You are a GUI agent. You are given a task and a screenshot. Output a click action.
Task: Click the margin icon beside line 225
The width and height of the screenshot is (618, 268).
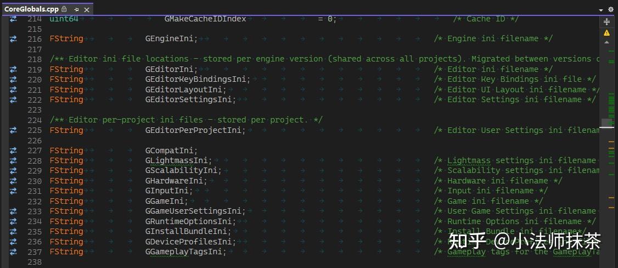(13, 131)
